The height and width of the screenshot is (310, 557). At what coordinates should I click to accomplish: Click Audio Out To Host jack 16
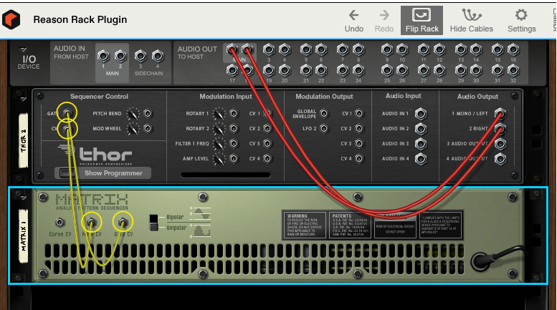[513, 49]
